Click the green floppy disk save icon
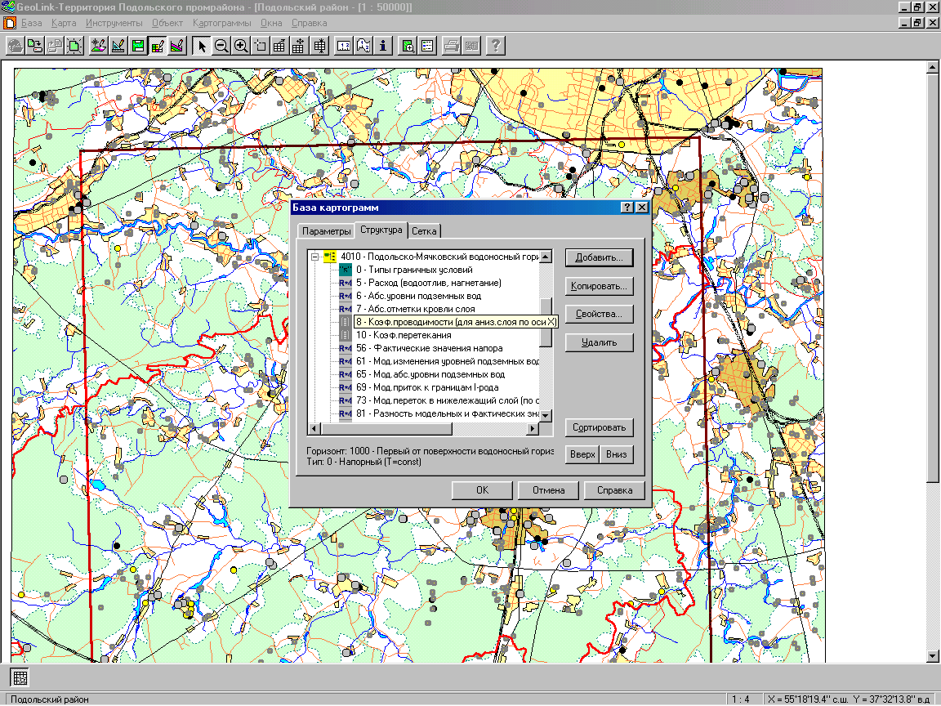Viewport: 941px width, 706px height. pyautogui.click(x=137, y=46)
